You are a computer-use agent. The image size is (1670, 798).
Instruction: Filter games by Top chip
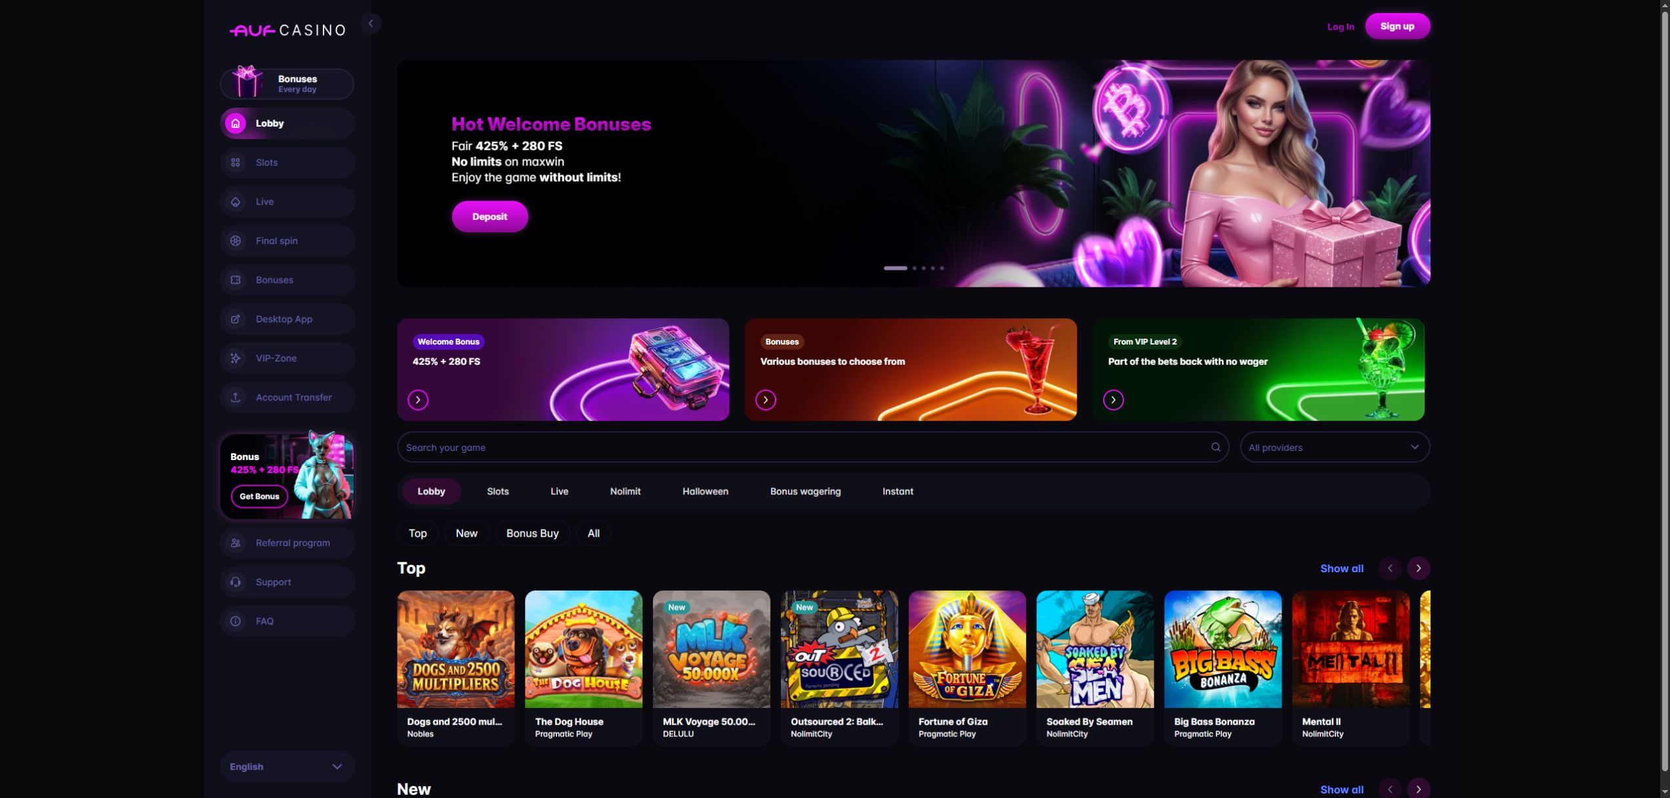418,534
